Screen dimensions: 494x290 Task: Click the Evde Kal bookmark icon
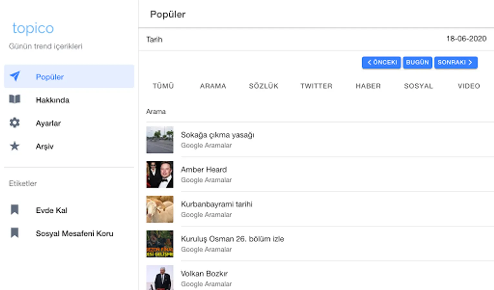15,210
